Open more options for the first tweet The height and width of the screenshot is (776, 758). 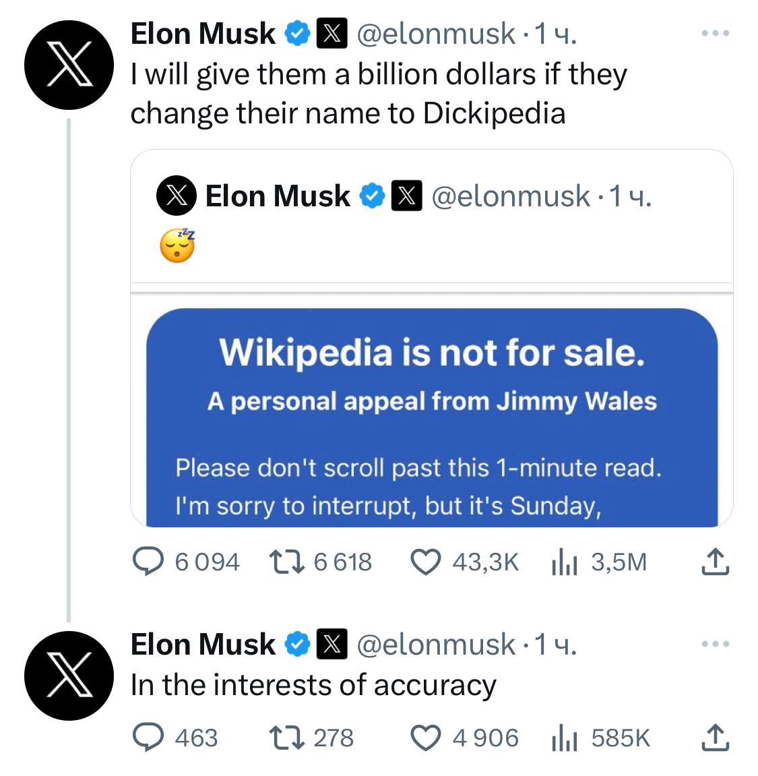[715, 33]
